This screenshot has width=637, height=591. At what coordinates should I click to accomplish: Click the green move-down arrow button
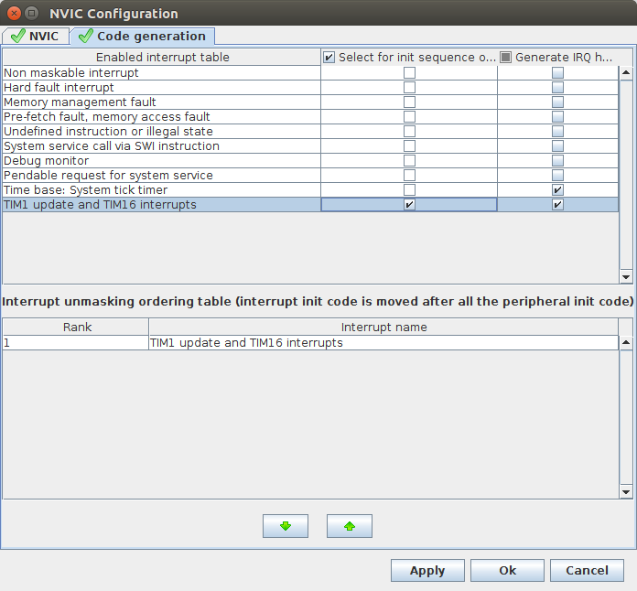pos(285,526)
